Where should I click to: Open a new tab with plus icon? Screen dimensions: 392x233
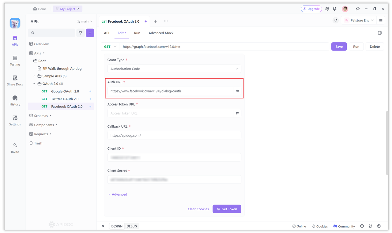(155, 21)
